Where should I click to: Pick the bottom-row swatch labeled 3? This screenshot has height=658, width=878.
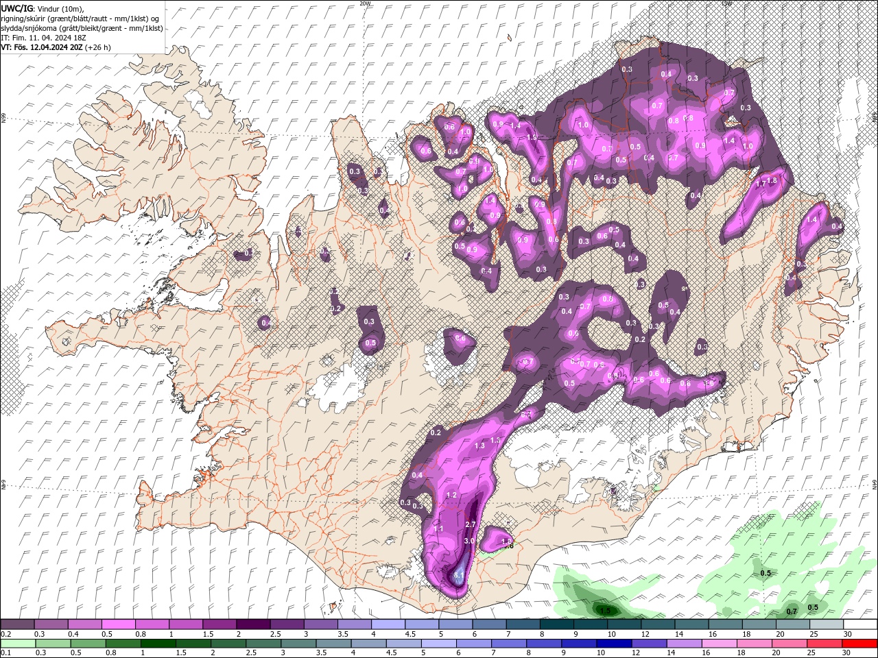(x=298, y=643)
